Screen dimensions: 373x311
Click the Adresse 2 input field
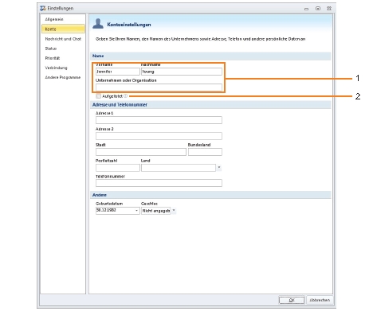[159, 136]
